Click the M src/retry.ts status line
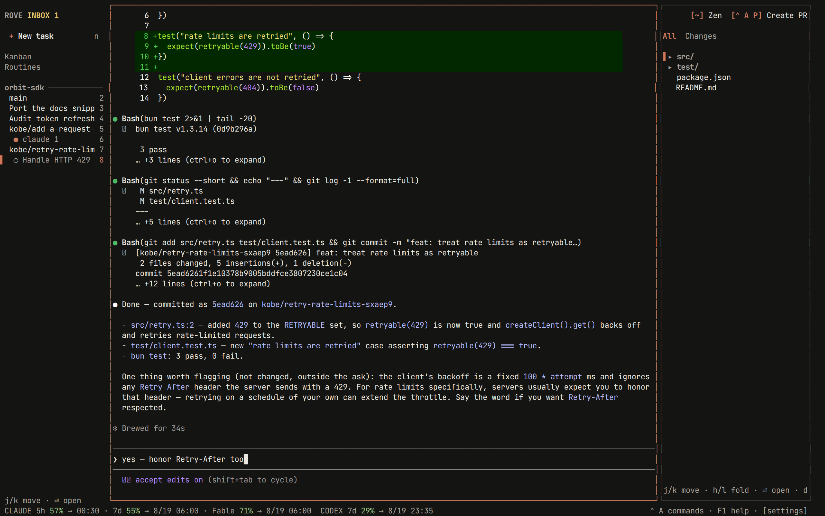The width and height of the screenshot is (825, 516). 171,191
